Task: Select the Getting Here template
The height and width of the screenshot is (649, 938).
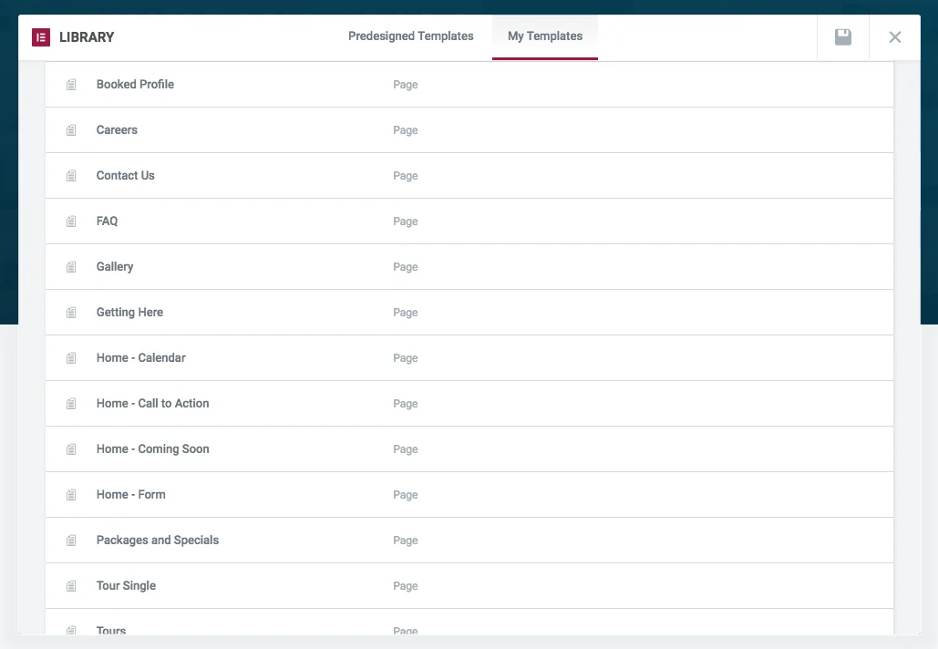Action: 129,312
